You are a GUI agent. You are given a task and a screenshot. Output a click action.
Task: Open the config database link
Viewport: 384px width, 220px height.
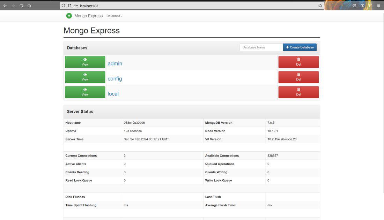pyautogui.click(x=115, y=78)
